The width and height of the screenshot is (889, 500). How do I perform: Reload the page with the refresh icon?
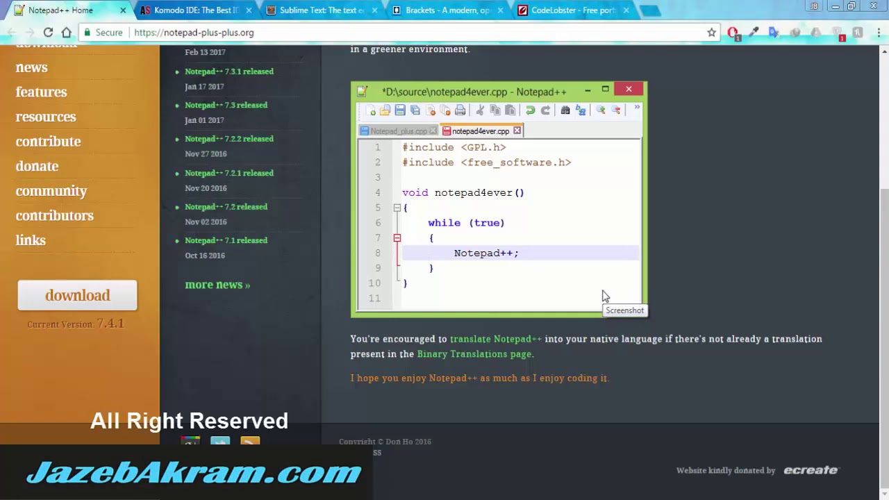click(48, 33)
